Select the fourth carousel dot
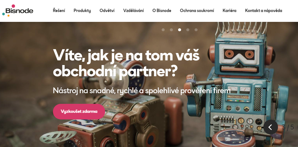This screenshot has height=147, width=298. pos(188,30)
